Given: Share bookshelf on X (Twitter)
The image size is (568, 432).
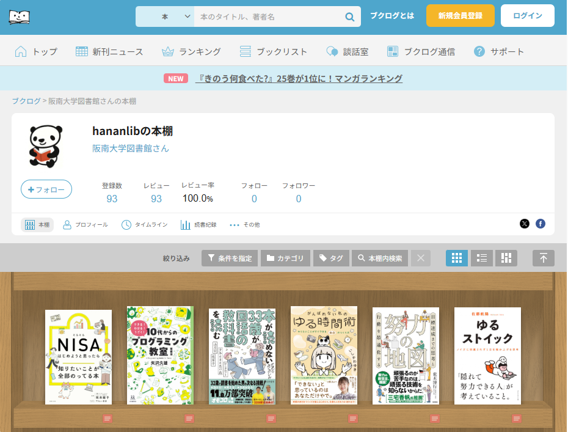Looking at the screenshot, I should click(x=524, y=224).
